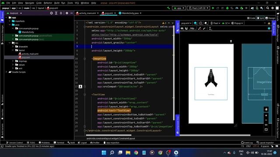
Task: Click Expand All icon in Project panel
Action: pos(56,13)
